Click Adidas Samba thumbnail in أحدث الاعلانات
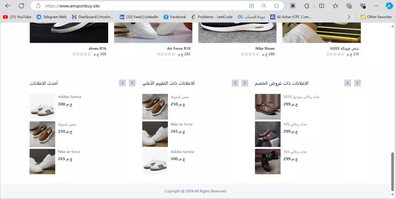 click(42, 107)
